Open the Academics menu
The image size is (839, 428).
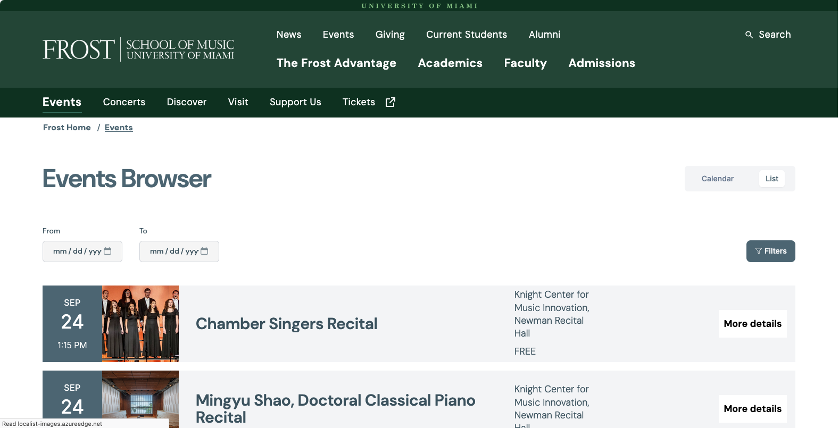click(x=450, y=63)
